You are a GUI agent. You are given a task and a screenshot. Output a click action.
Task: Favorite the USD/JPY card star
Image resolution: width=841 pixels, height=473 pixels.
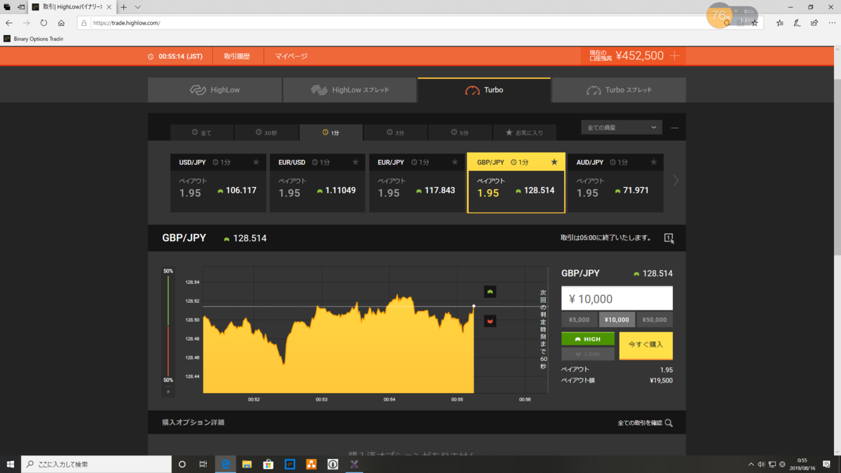256,163
